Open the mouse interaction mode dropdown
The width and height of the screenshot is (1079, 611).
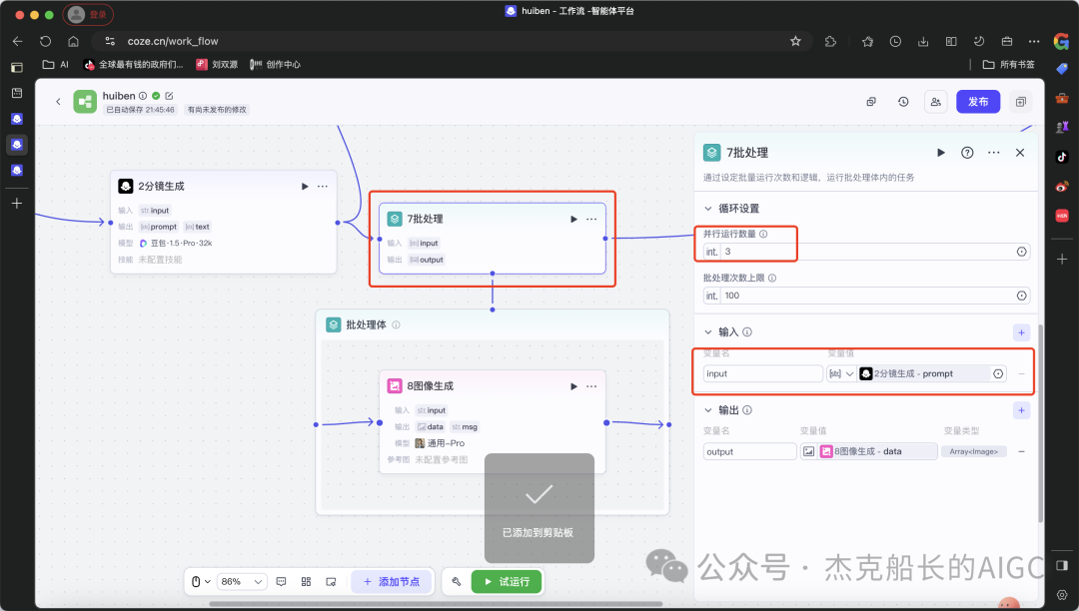point(200,581)
